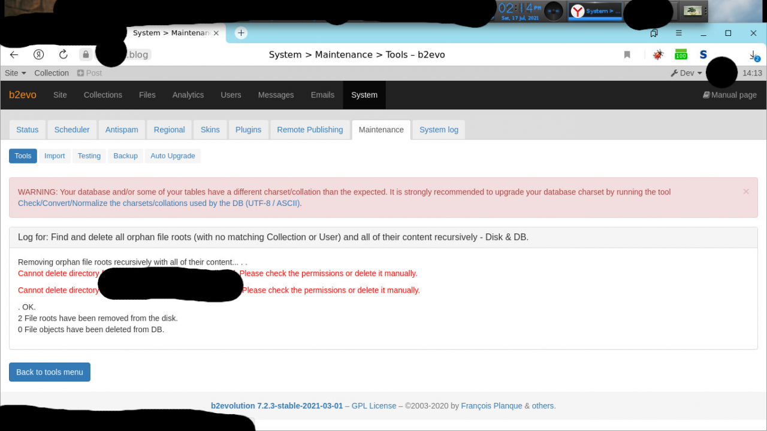Open the Messages section
Screen dimensions: 767x431
click(x=276, y=95)
